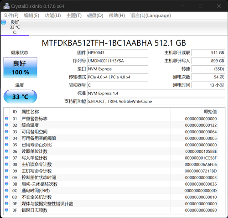Click the 固件 field showing HPS0043
This screenshot has height=218, width=228.
pyautogui.click(x=118, y=53)
